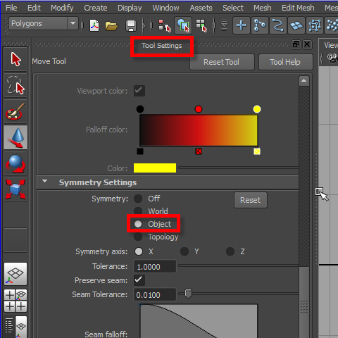Collapse Symmetry Settings section
338x338 pixels.
coord(44,181)
